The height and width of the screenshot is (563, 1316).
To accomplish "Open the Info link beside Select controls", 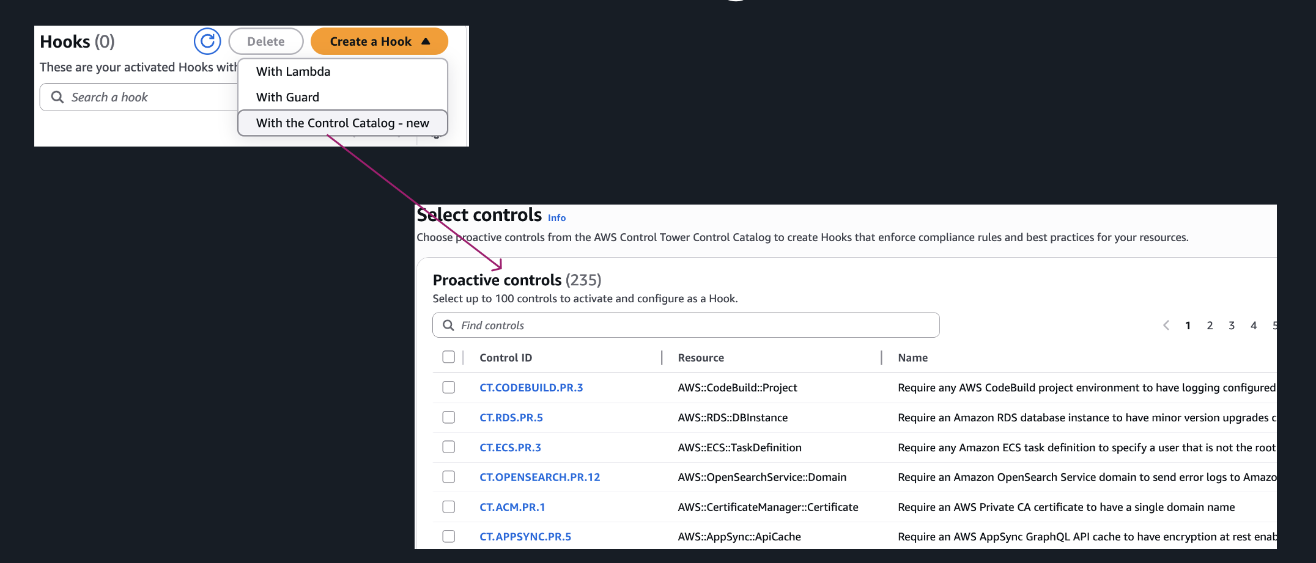I will click(x=556, y=218).
